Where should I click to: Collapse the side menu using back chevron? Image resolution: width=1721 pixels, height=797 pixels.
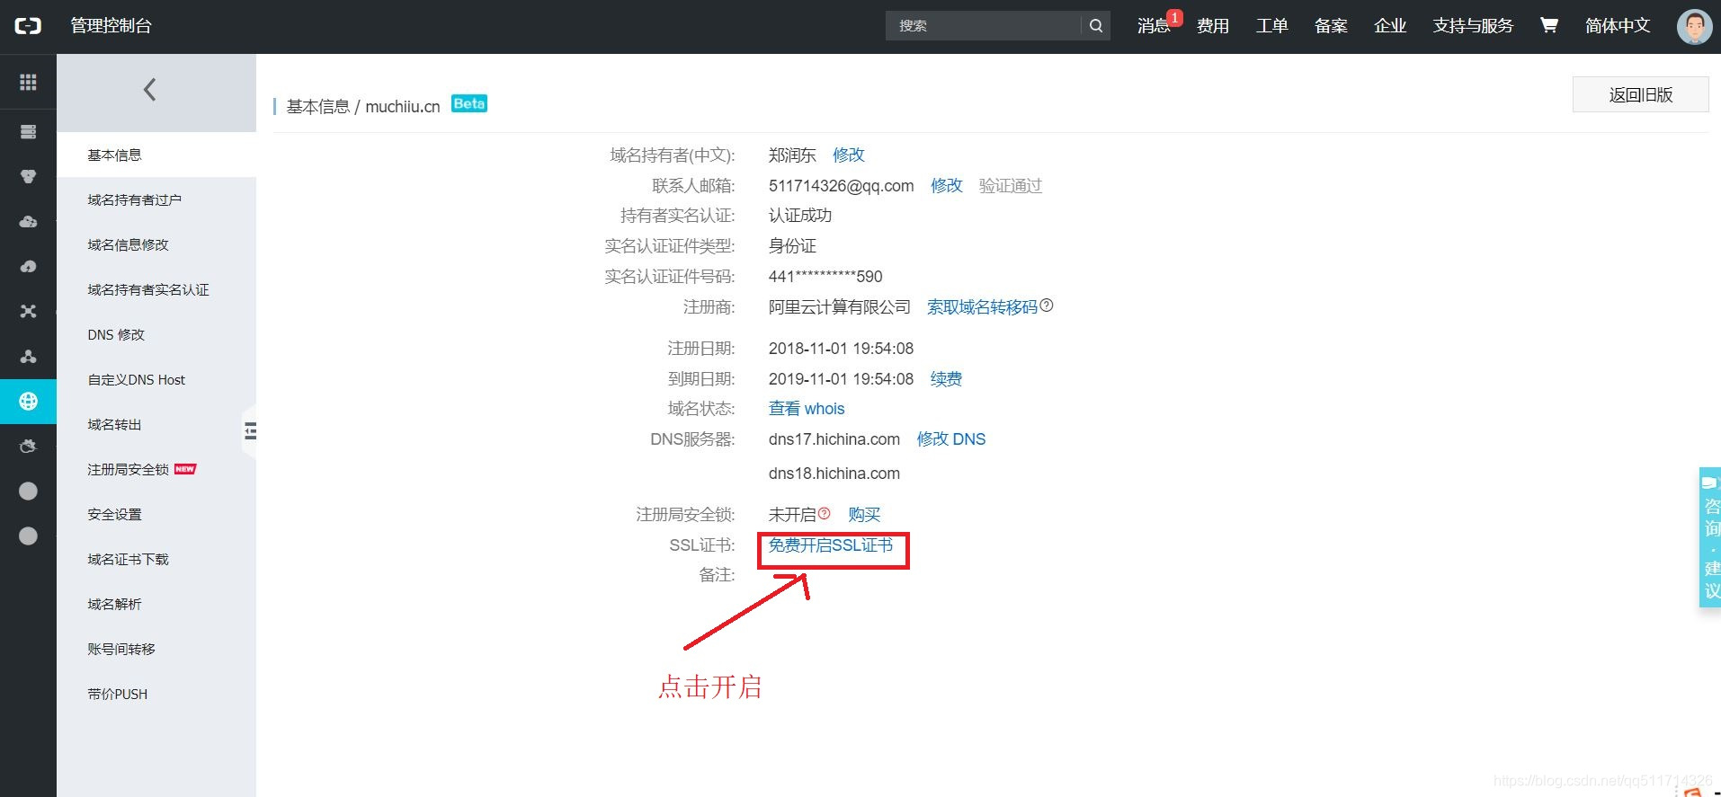(x=150, y=90)
